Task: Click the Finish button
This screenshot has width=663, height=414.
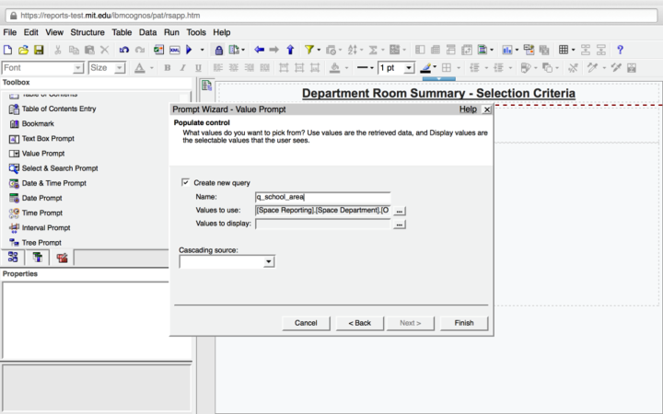Action: click(463, 323)
